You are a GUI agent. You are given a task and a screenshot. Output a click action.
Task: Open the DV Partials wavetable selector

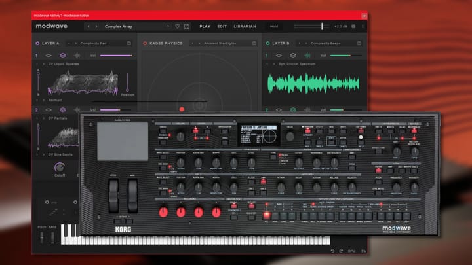[x=58, y=118]
